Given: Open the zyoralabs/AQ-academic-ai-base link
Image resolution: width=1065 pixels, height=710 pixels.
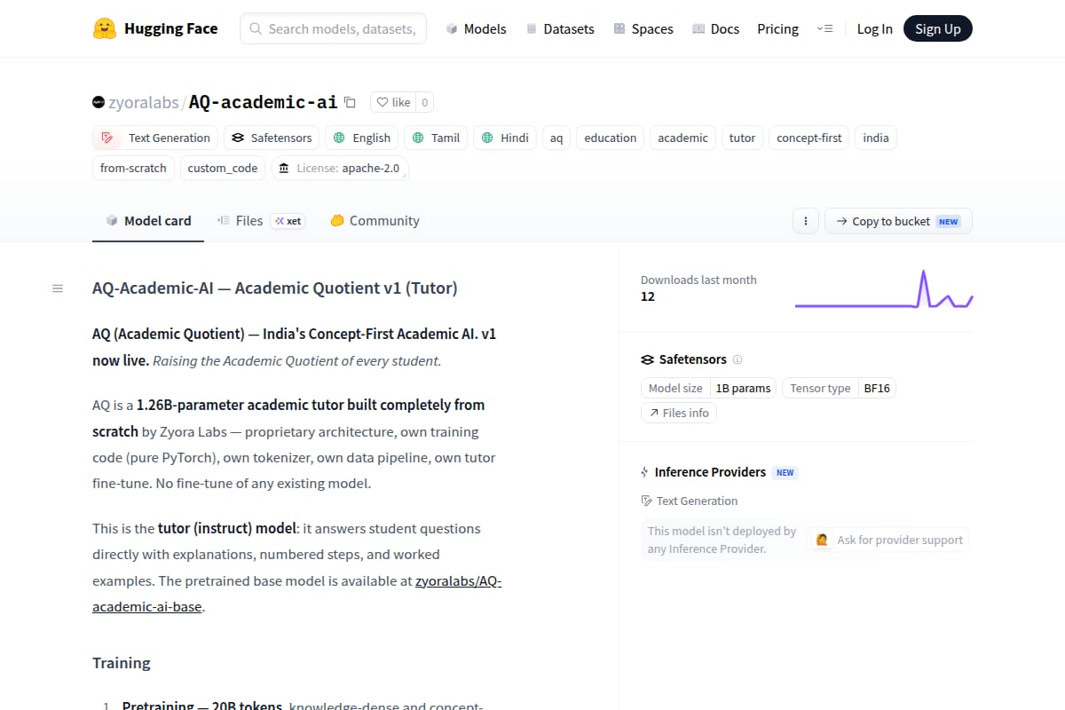Looking at the screenshot, I should [297, 595].
